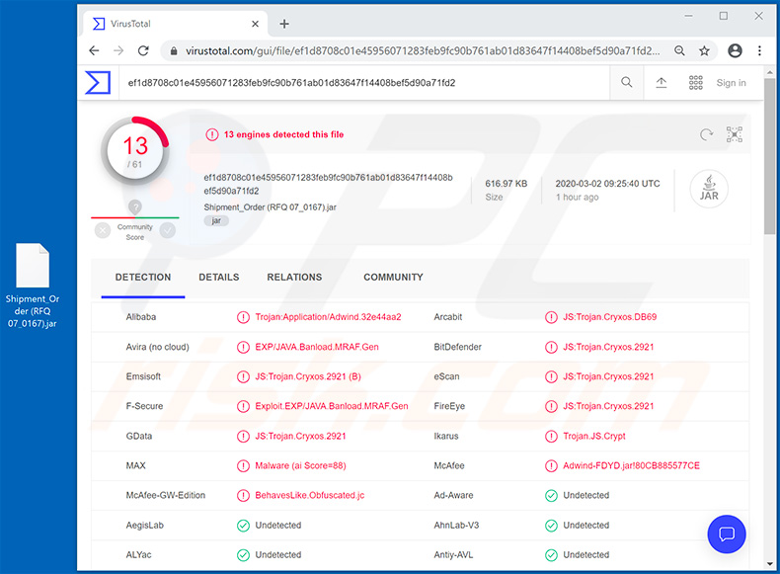Click the VirusTotal logo icon
The image size is (780, 574).
coord(98,83)
